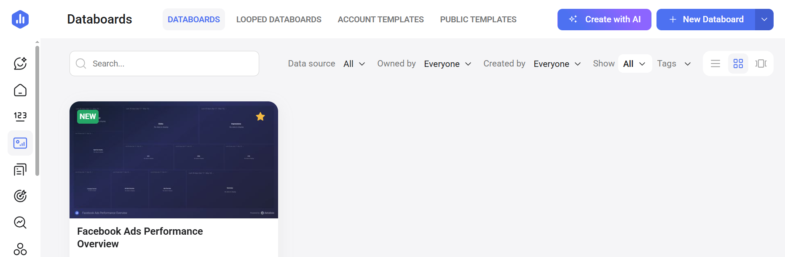Expand the Tags filter dropdown
785x257 pixels.
tap(674, 64)
